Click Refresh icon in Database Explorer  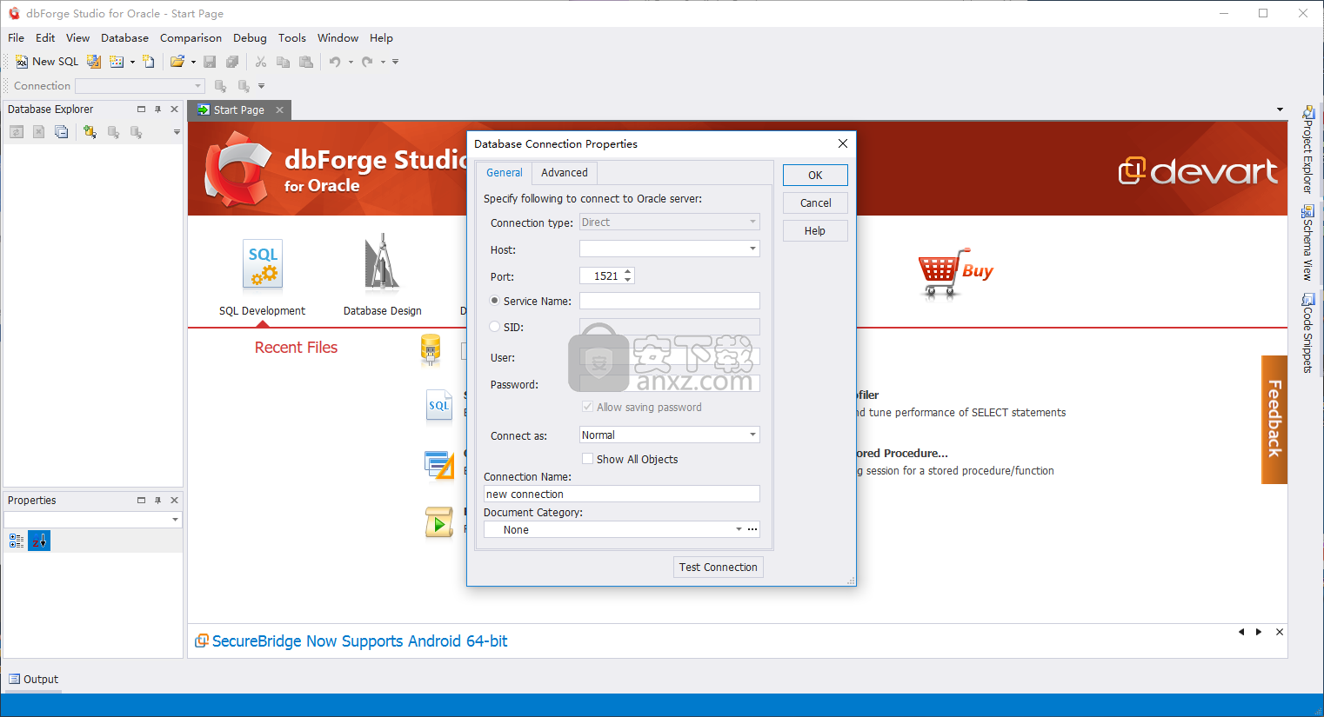(17, 132)
